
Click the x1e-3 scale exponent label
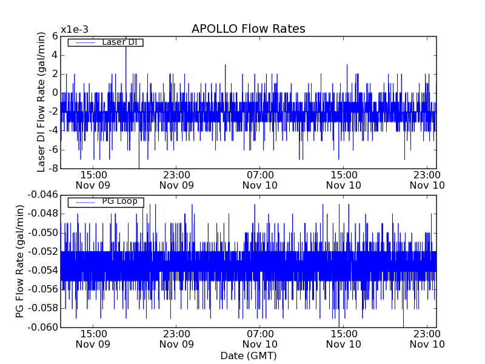[75, 30]
